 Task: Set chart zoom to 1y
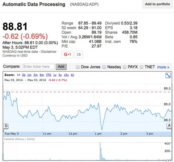pyautogui.click(x=55, y=75)
